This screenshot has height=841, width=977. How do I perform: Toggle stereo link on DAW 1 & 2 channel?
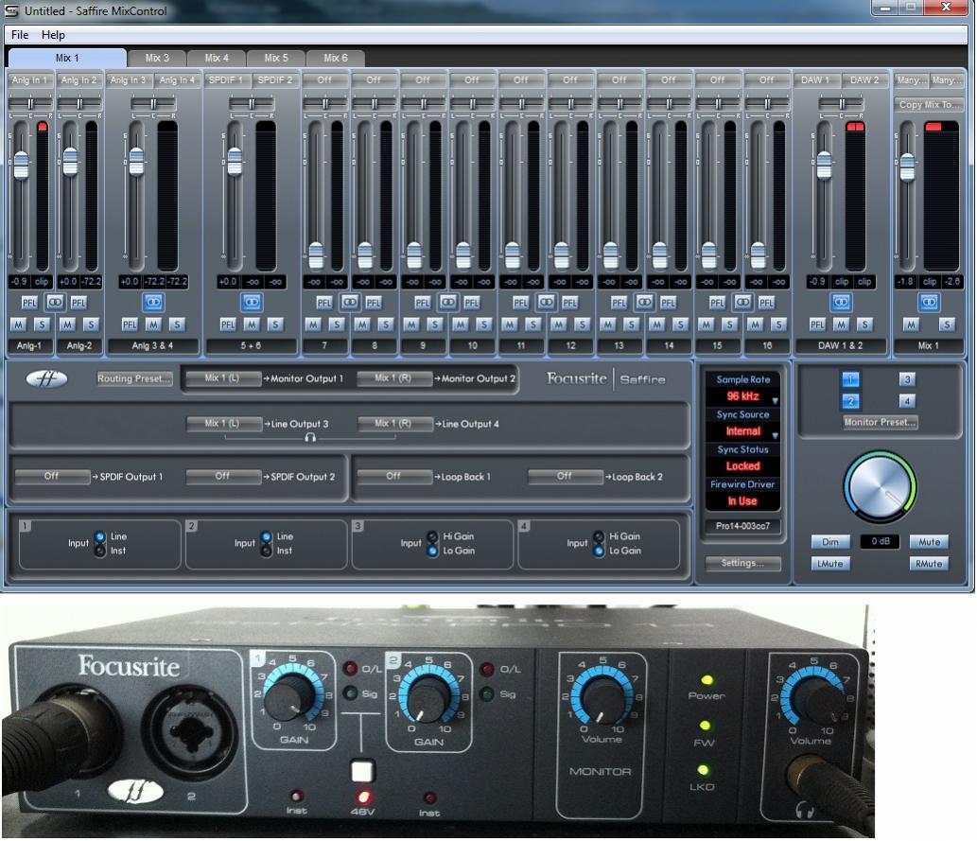(841, 303)
